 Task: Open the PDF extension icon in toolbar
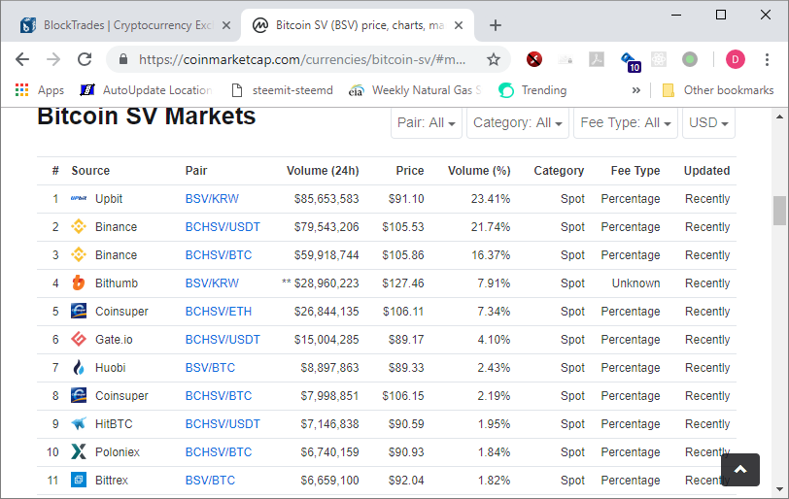[597, 59]
